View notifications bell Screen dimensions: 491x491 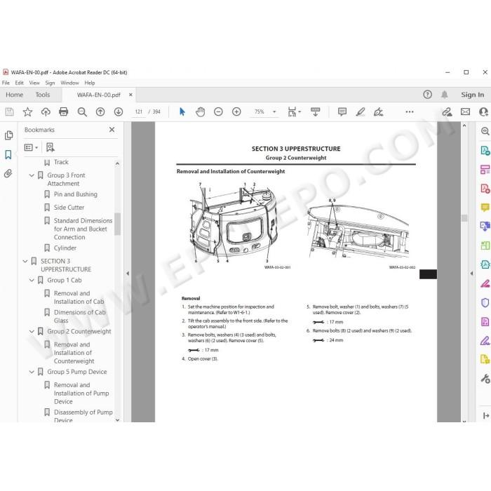(x=444, y=95)
